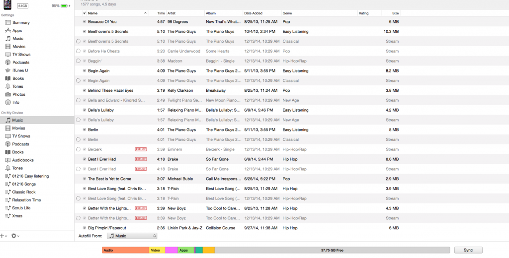Select Books icon under On My Device
Screen dimensions: 509x258
pos(8,152)
